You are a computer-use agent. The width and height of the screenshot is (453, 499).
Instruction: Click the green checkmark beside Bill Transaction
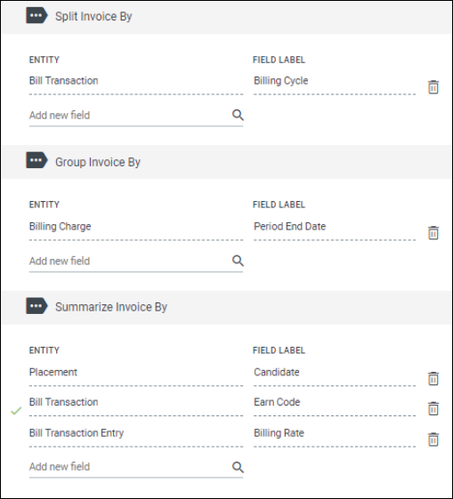click(x=16, y=411)
